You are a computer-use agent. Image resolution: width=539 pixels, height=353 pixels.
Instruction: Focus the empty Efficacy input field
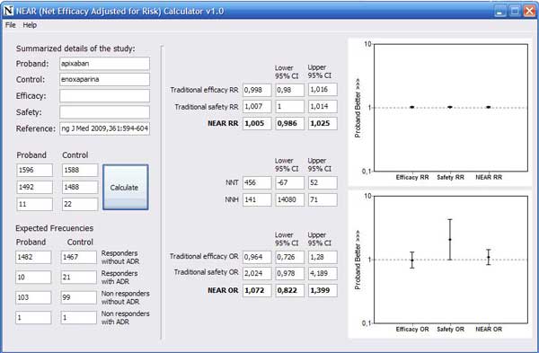104,96
